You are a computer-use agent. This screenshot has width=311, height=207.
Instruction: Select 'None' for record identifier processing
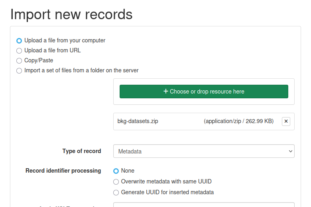point(116,171)
